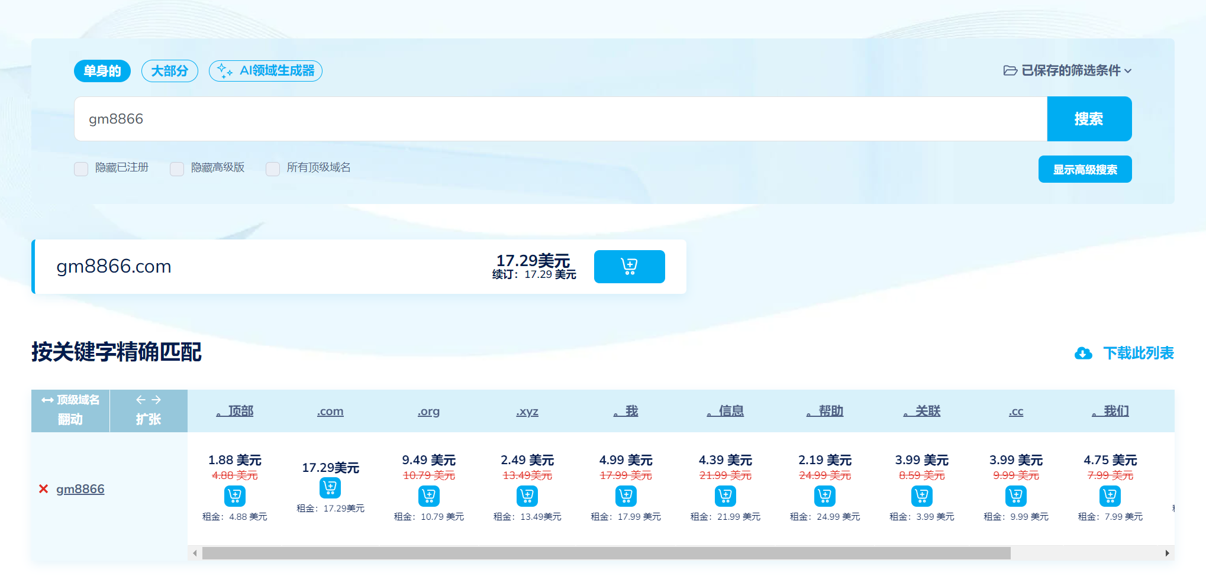Click the 搜索 button
Screen dimensions: 1206x586
coord(1089,119)
